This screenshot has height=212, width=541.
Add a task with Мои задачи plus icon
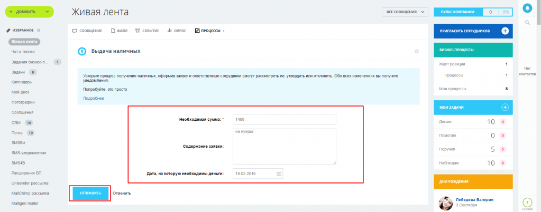pyautogui.click(x=505, y=108)
